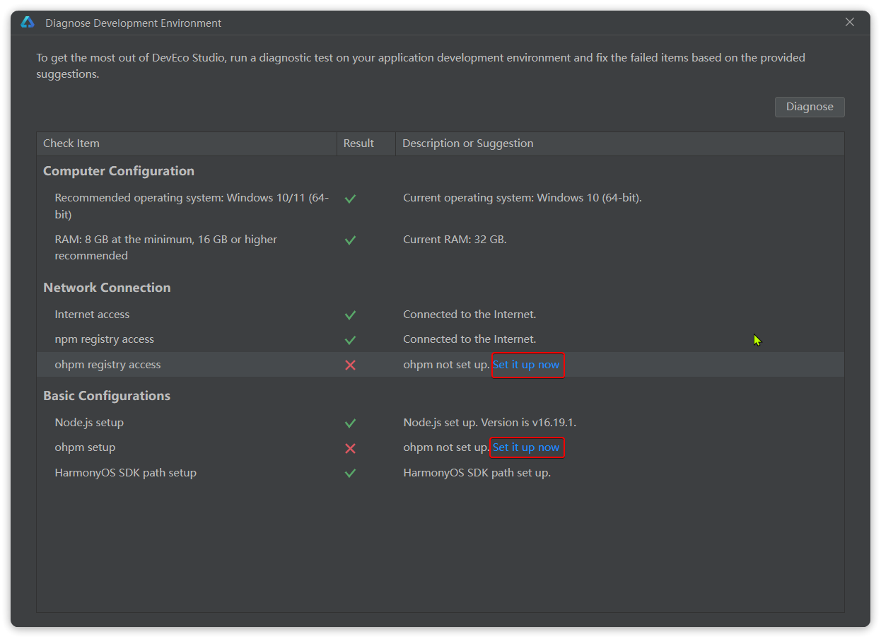Image resolution: width=881 pixels, height=639 pixels.
Task: Select the Basic Configurations section heading
Action: click(107, 396)
